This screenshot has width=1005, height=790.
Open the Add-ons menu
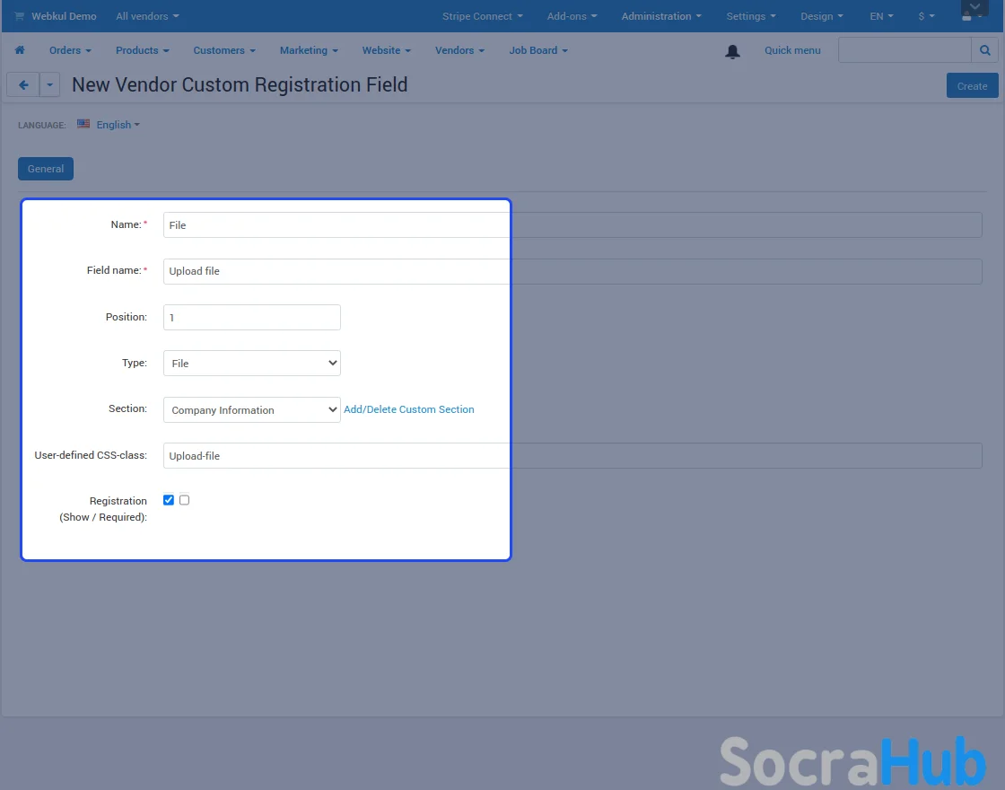point(572,16)
